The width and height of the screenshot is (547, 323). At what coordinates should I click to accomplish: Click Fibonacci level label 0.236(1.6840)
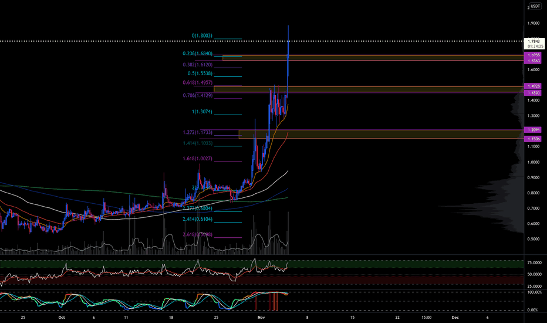[x=197, y=53]
